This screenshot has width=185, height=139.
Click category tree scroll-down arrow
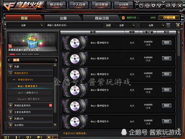click(x=55, y=125)
